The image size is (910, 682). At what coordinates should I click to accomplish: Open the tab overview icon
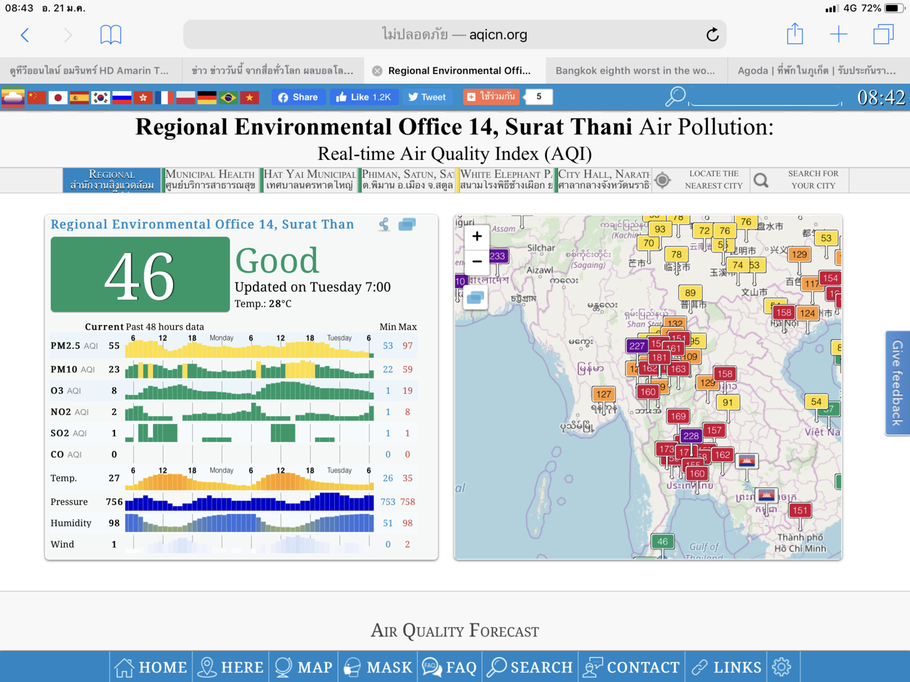coord(883,34)
